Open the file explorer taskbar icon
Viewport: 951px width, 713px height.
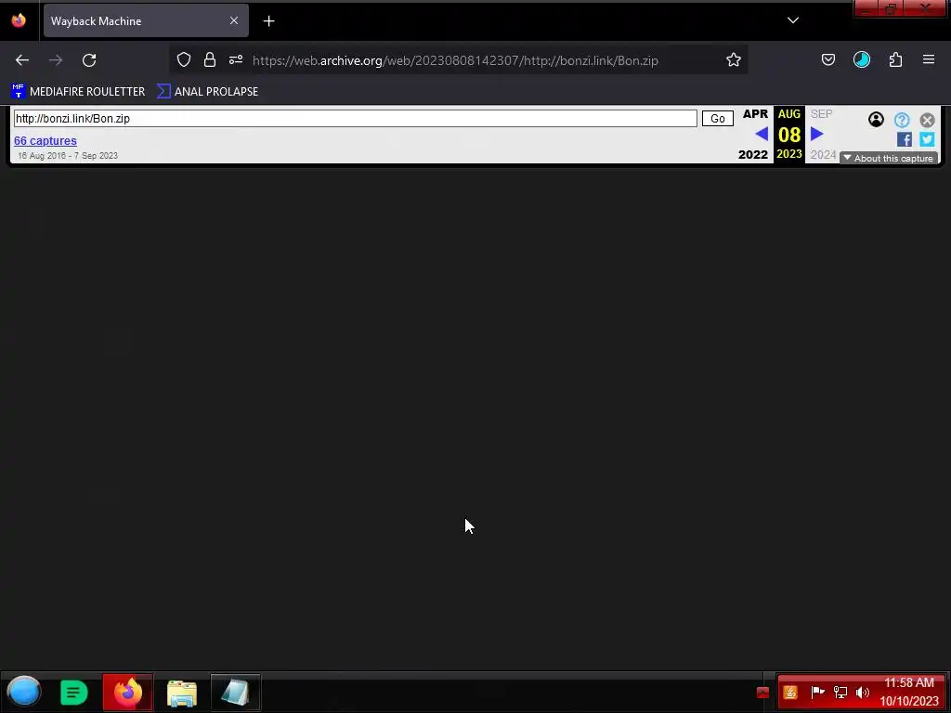[182, 693]
